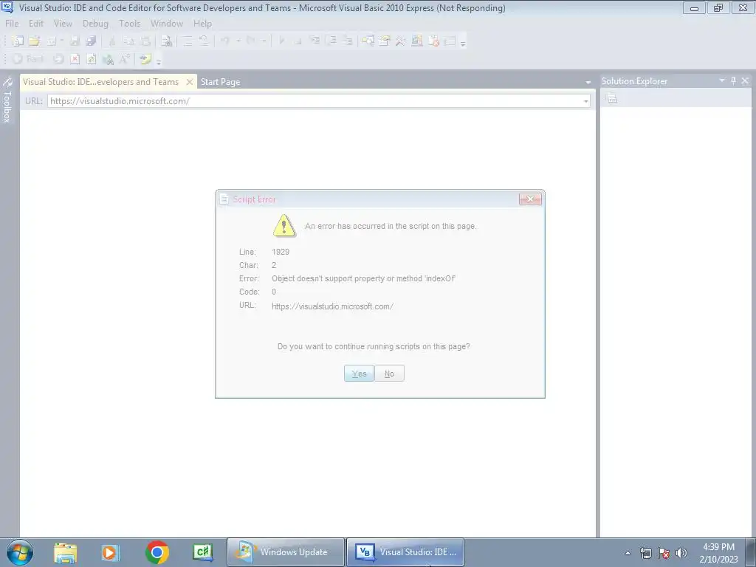Image resolution: width=756 pixels, height=567 pixels.
Task: Expand the URL address dropdown arrow
Action: [585, 101]
